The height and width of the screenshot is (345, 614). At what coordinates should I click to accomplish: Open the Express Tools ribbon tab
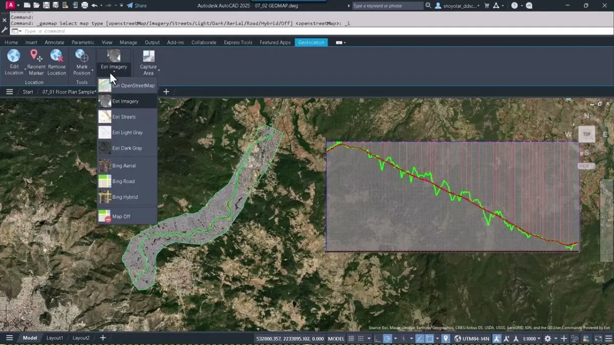pyautogui.click(x=238, y=42)
